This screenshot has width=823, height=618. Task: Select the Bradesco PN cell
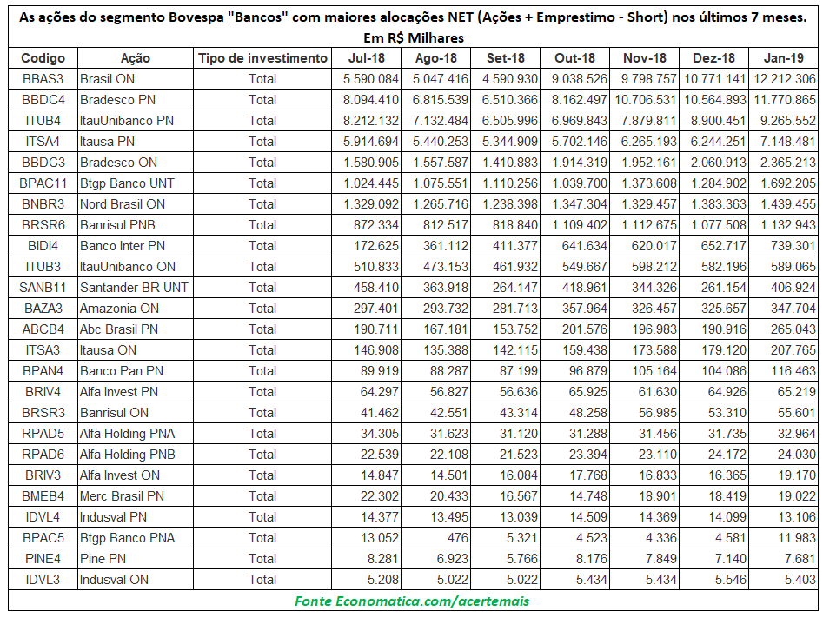pyautogui.click(x=136, y=100)
